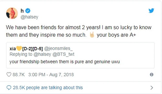Viewport: 162px width, 94px height.
Task: Click the reply speech bubble icon
Action: pyautogui.click(x=9, y=88)
